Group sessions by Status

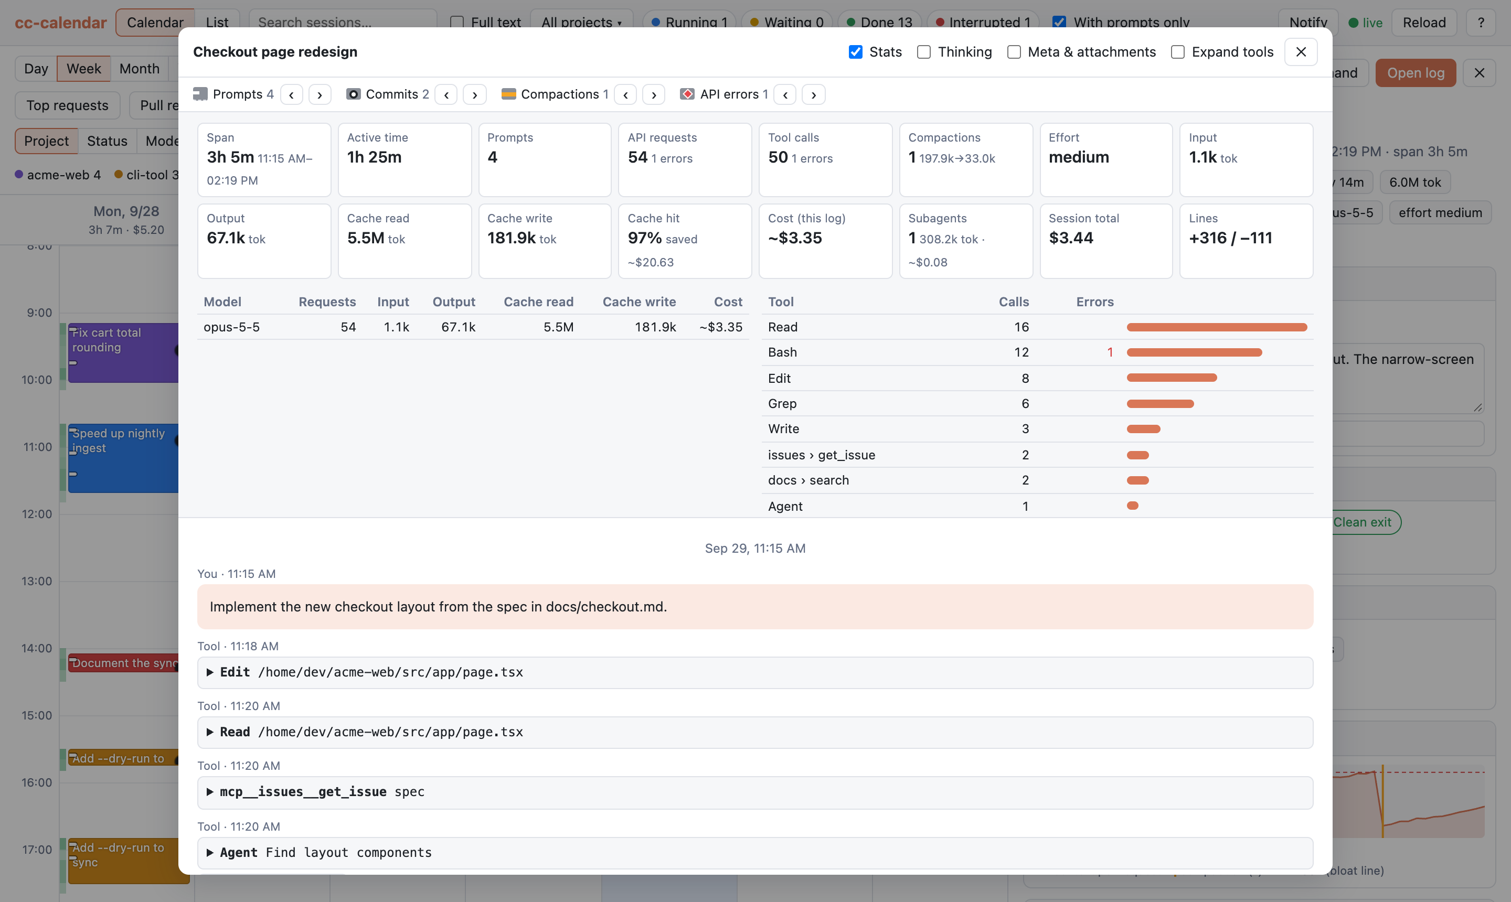[107, 141]
